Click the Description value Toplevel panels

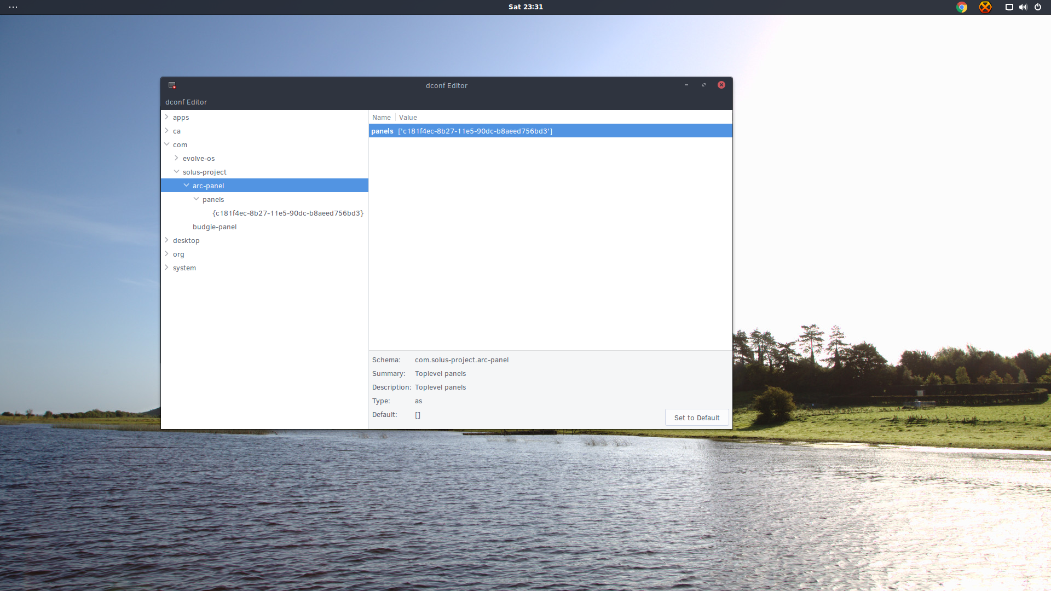coord(440,387)
